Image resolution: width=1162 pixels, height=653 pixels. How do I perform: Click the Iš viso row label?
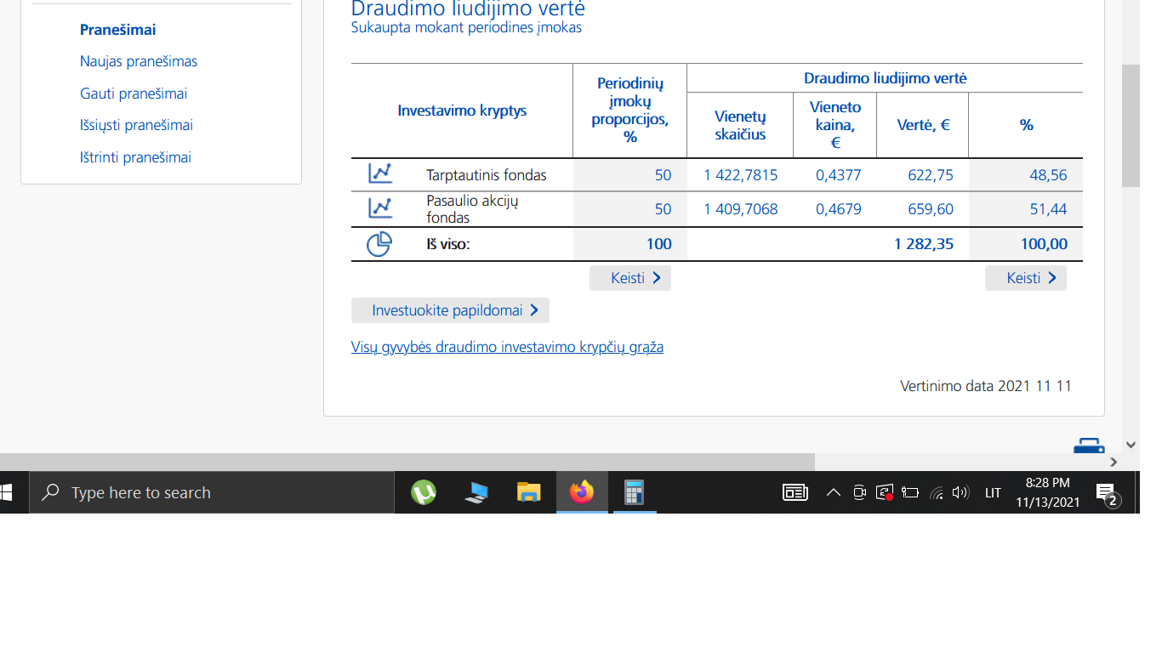pos(448,244)
